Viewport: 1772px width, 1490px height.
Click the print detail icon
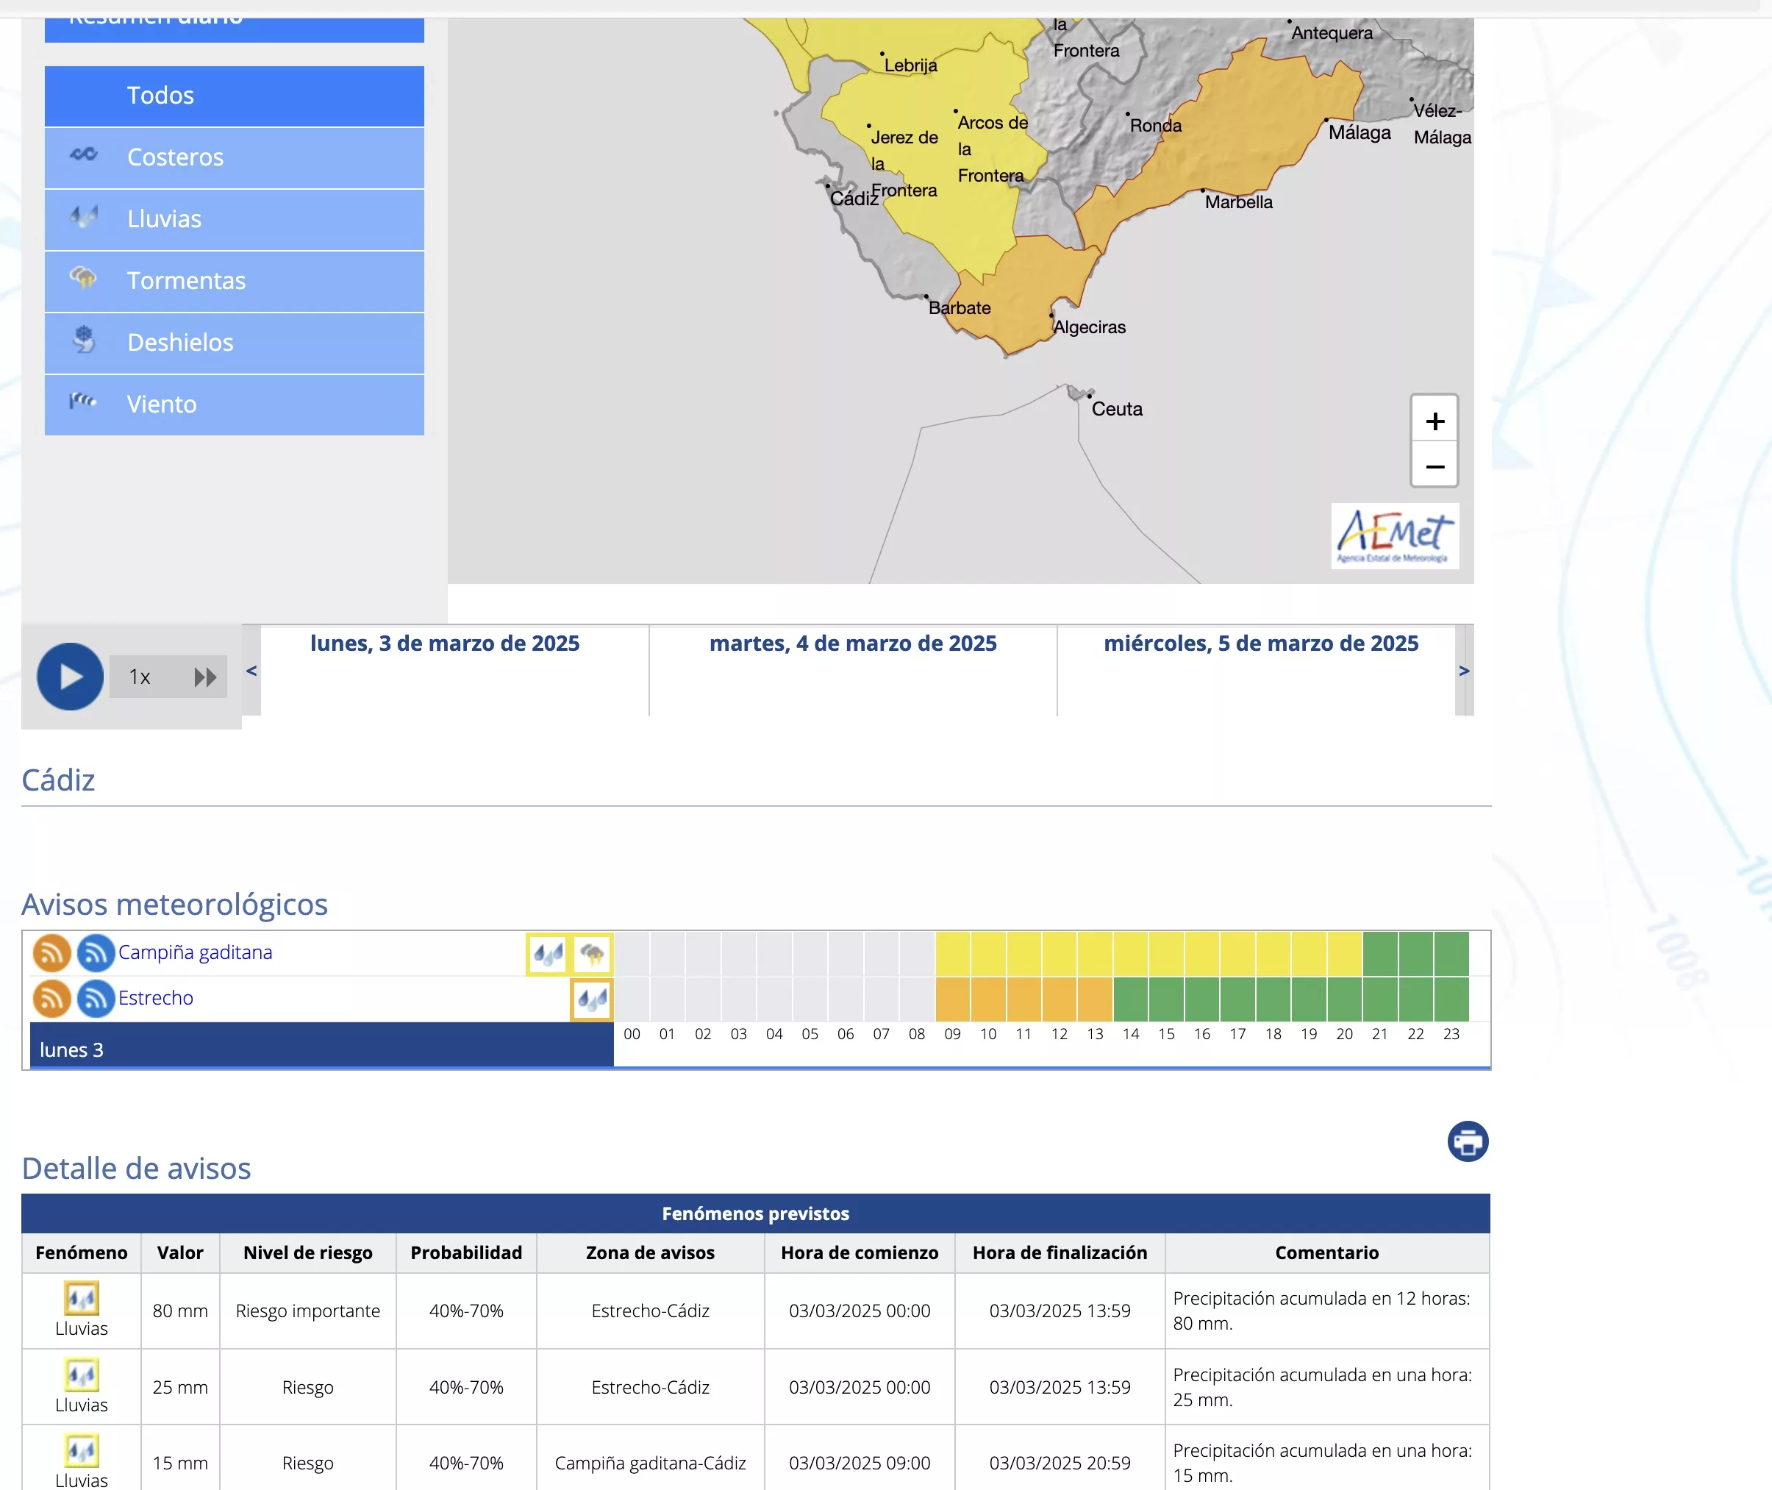click(x=1467, y=1141)
